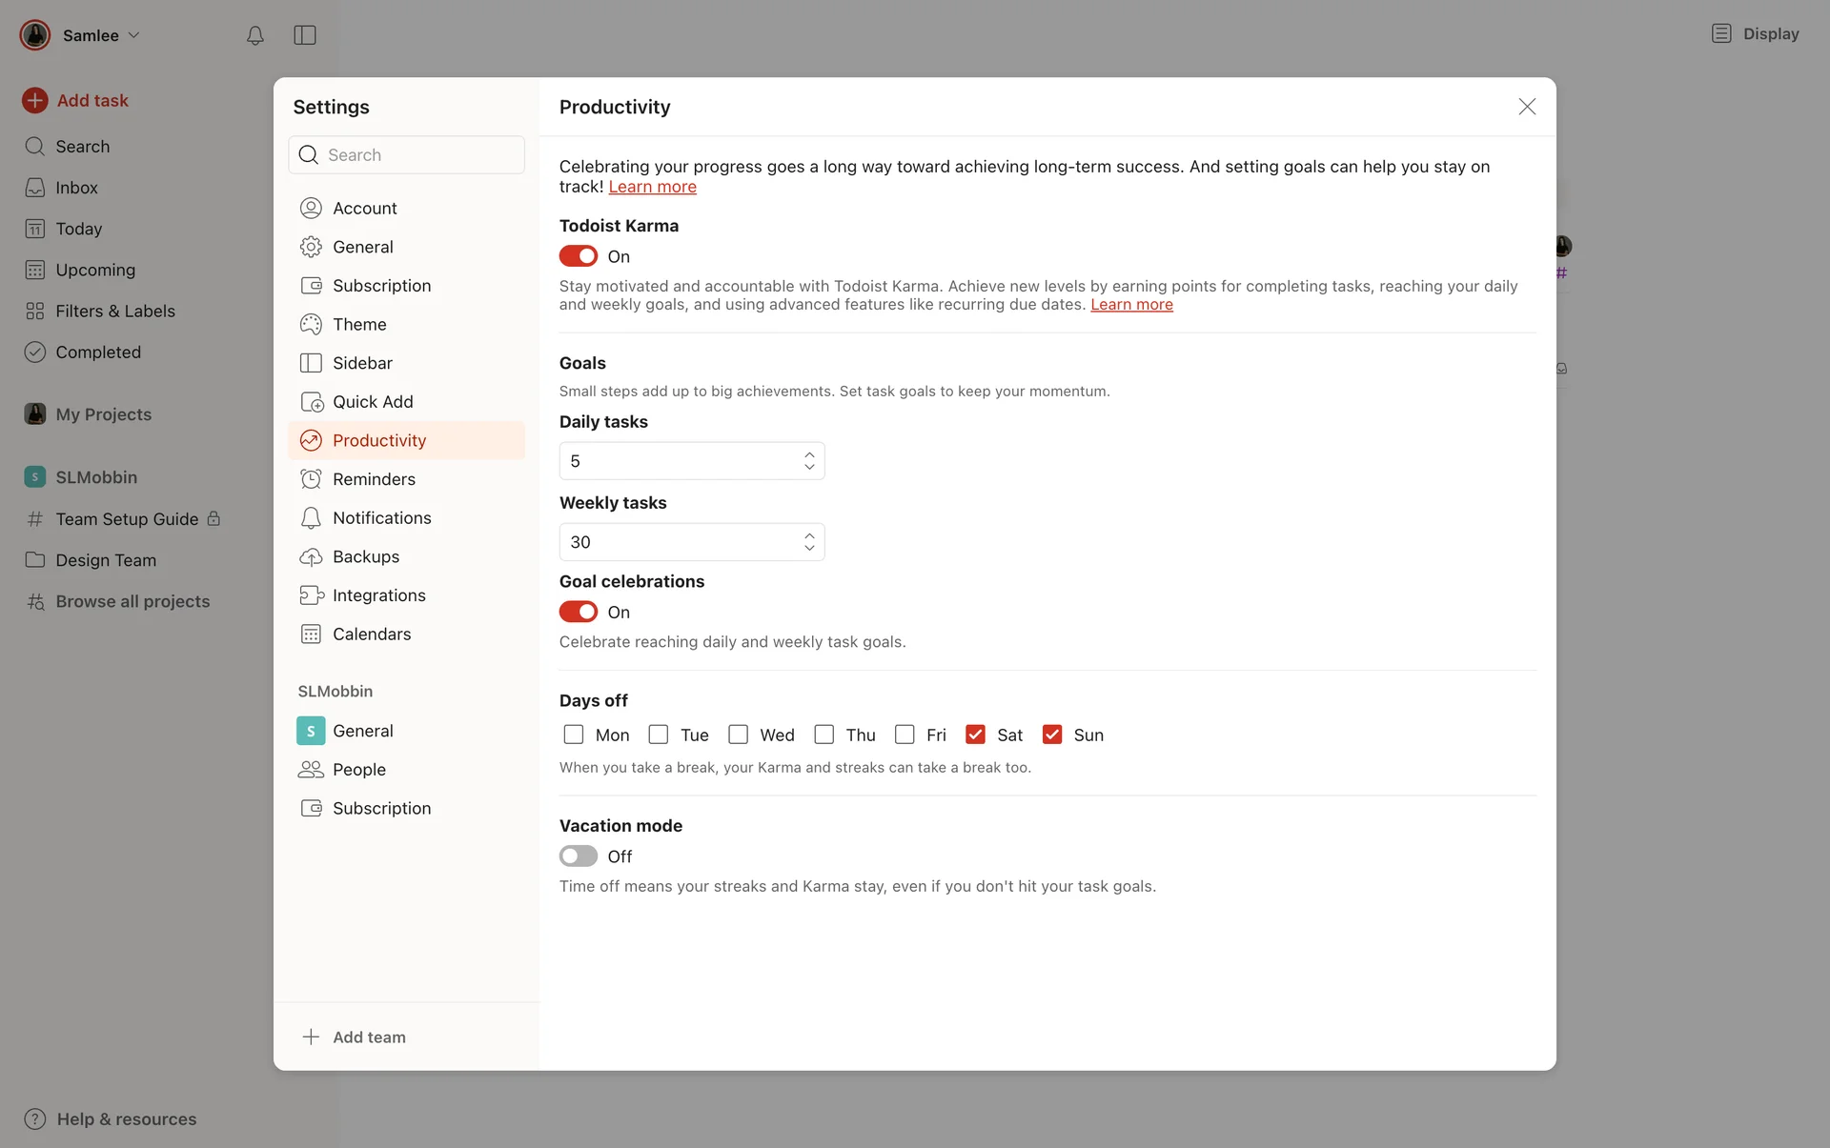Go to Reminders settings

374,479
